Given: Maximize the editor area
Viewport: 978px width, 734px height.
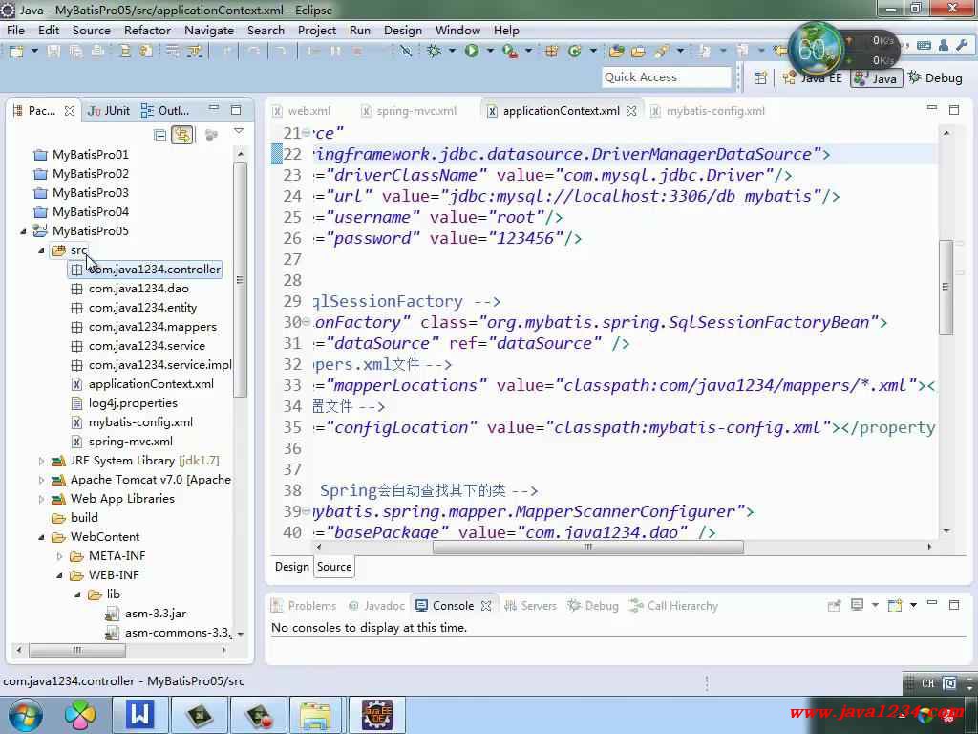Looking at the screenshot, I should pos(954,110).
